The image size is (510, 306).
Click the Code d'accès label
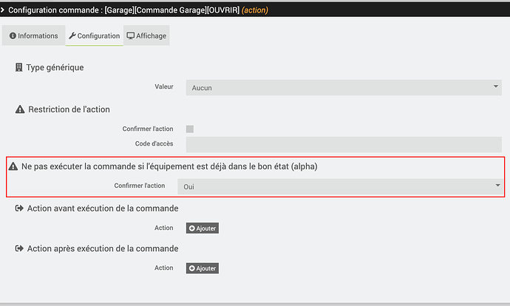pyautogui.click(x=154, y=143)
